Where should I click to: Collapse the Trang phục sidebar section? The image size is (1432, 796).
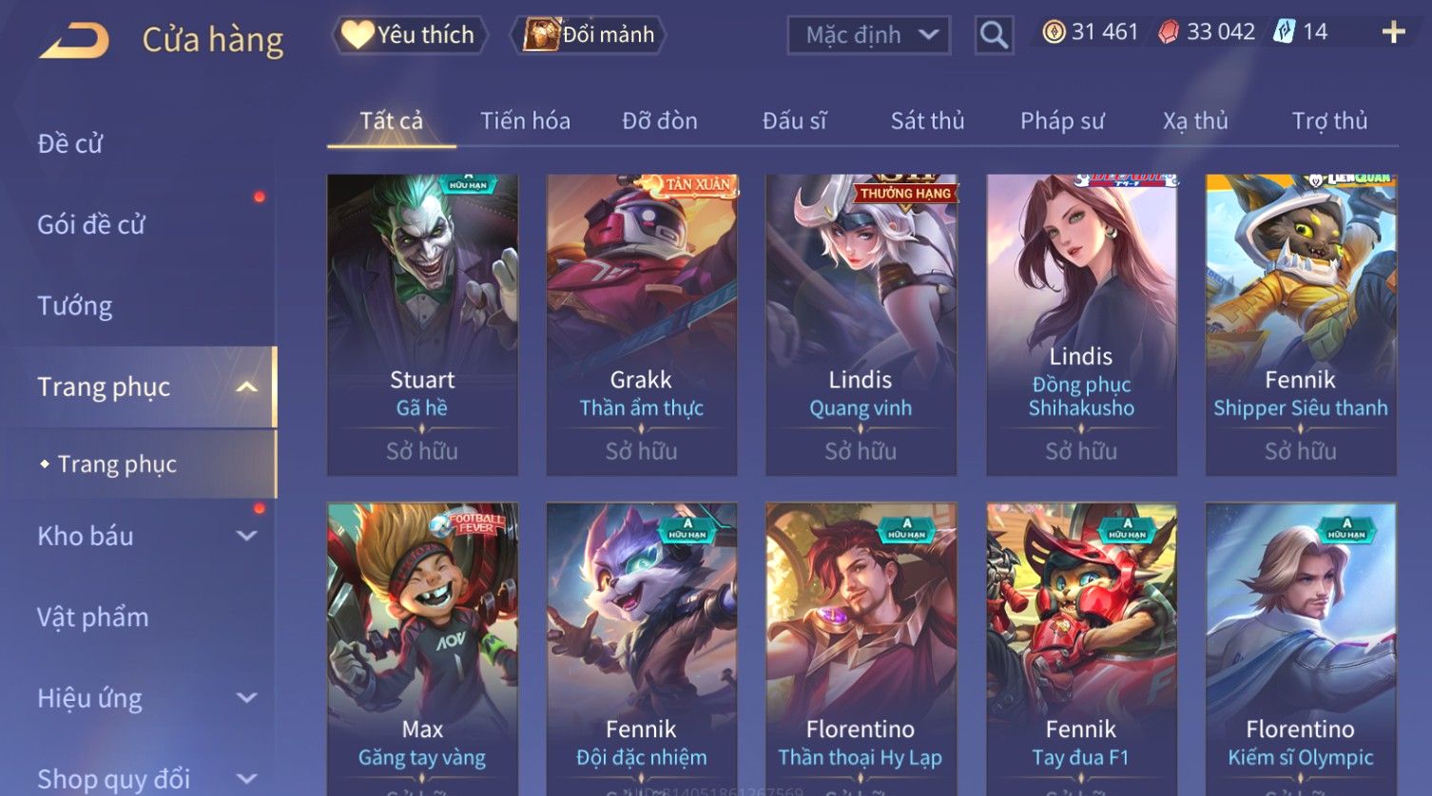click(246, 387)
